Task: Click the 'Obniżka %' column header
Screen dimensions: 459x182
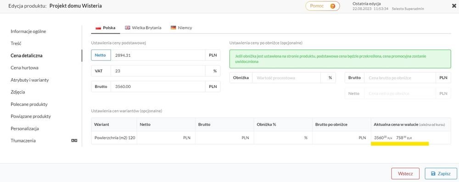Action: pyautogui.click(x=266, y=124)
